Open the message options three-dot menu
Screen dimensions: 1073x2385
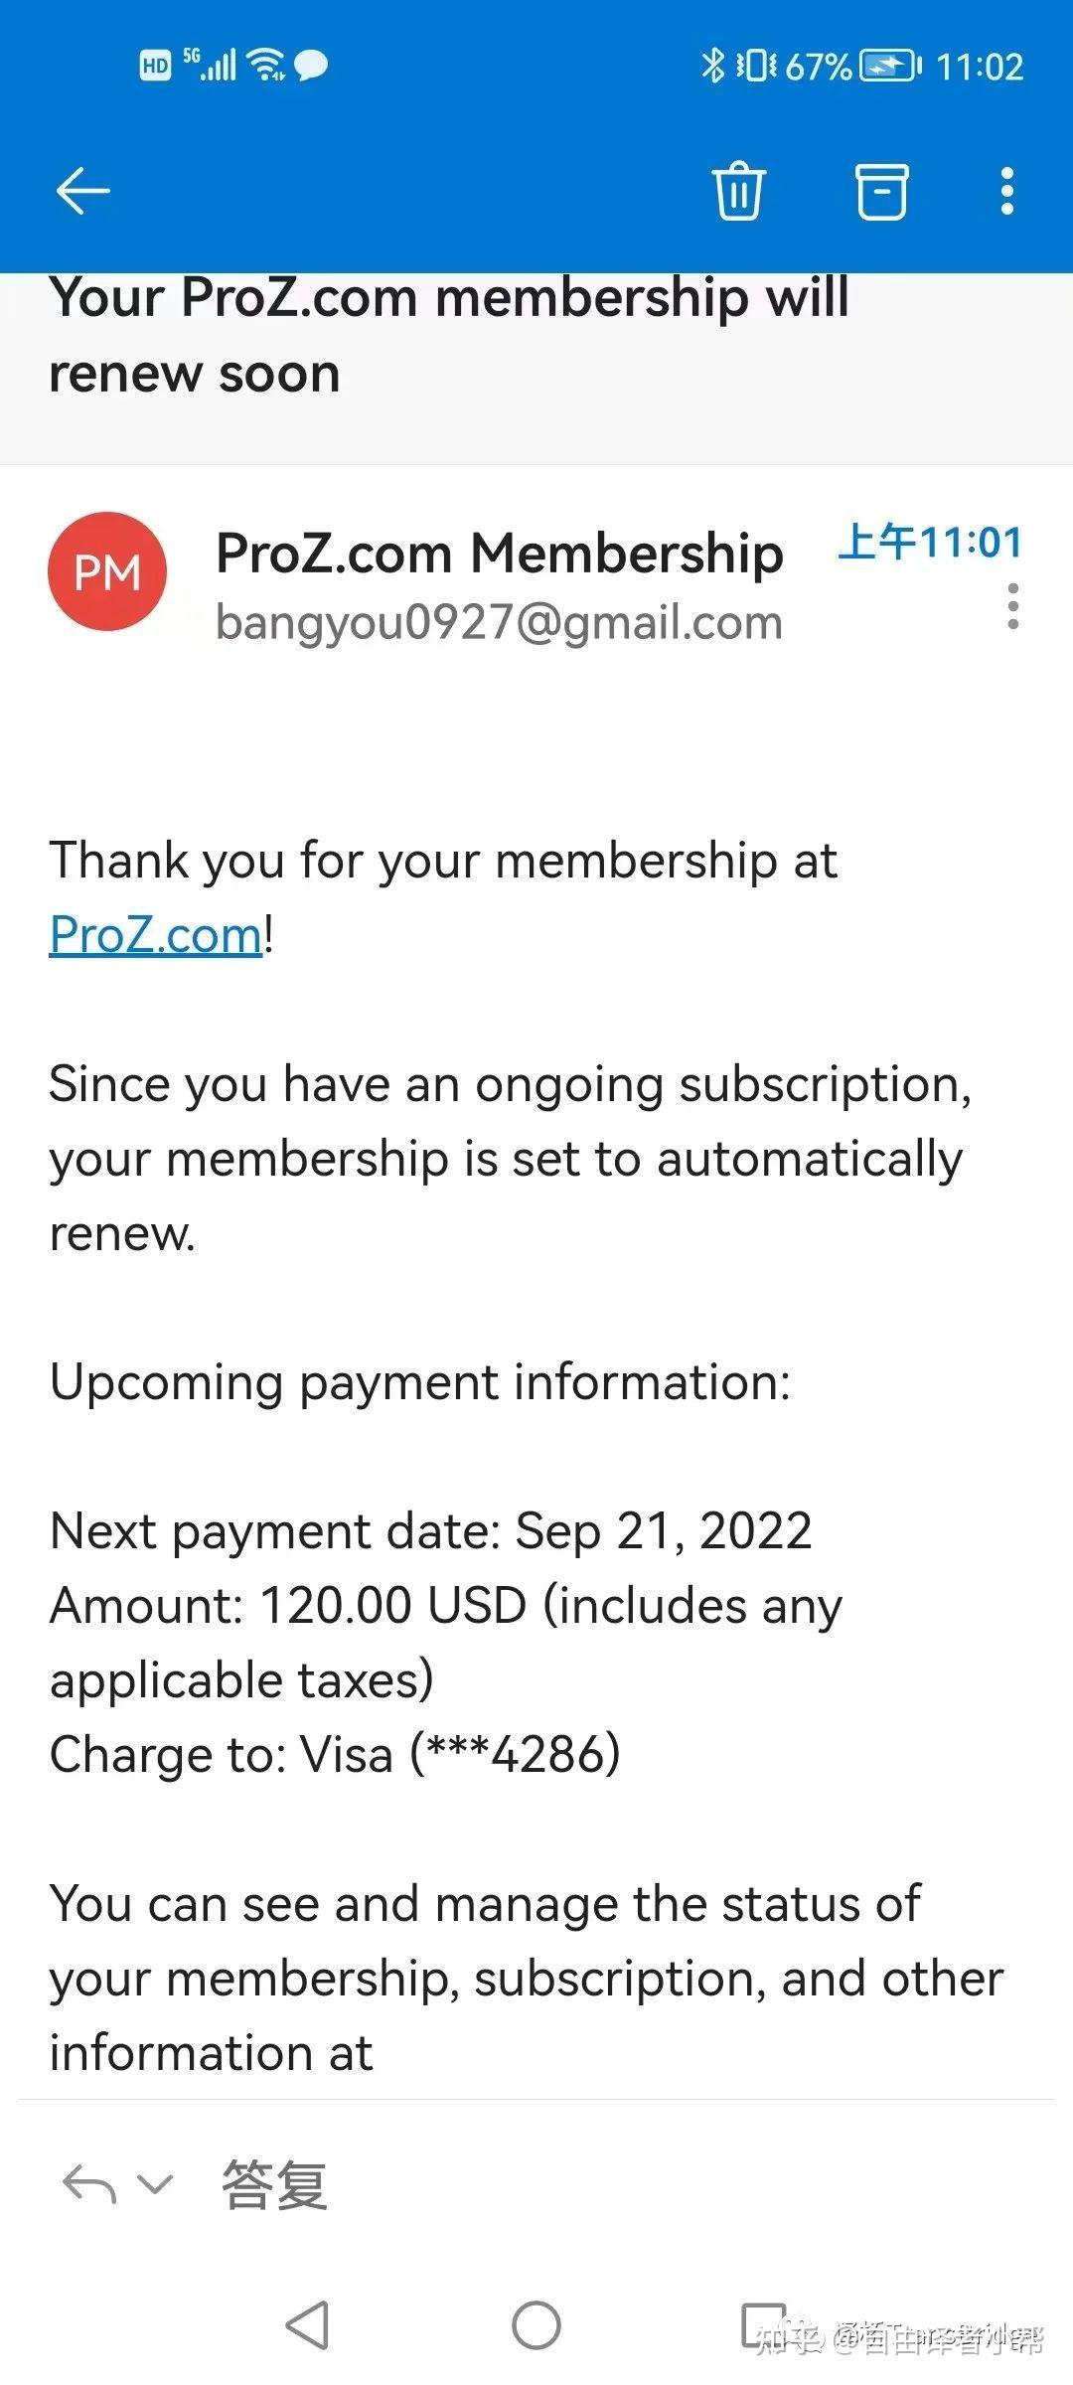(1012, 606)
